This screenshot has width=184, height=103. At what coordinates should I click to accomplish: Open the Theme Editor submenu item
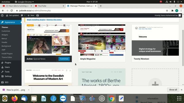click(7, 57)
